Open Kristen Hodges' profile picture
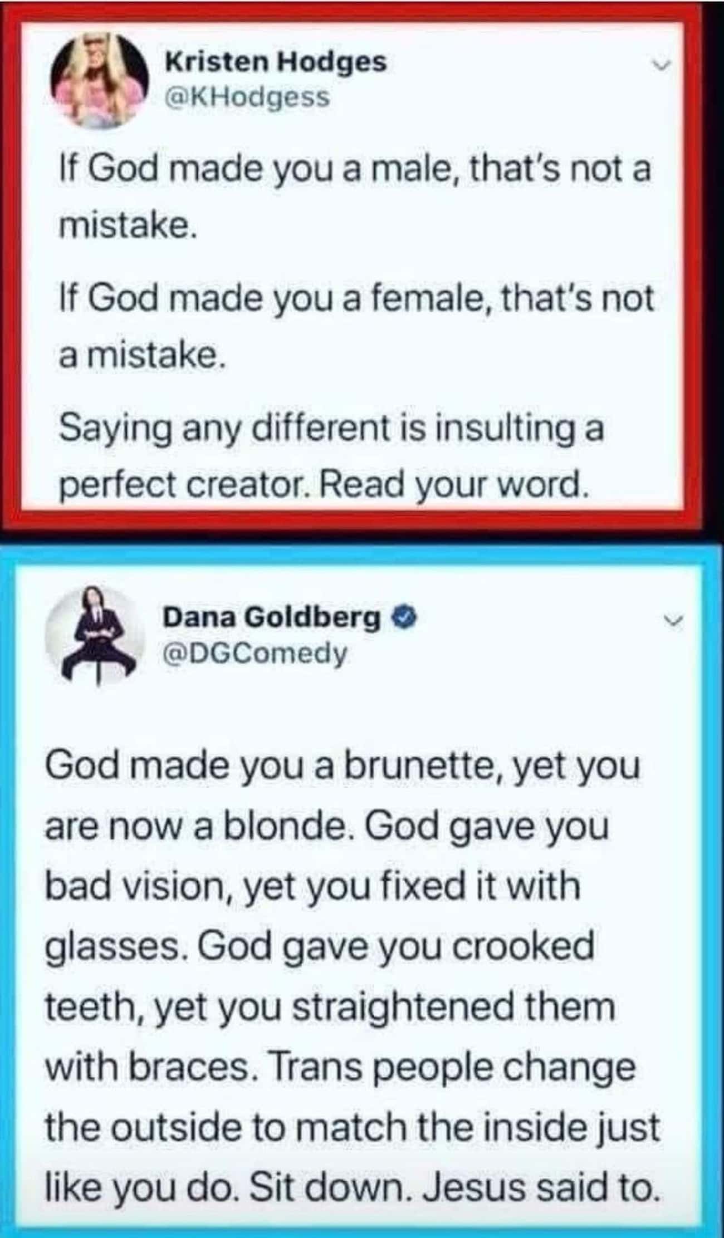This screenshot has width=724, height=1238. click(x=99, y=80)
